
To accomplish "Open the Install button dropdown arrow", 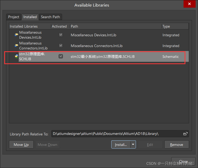I will (x=133, y=144).
